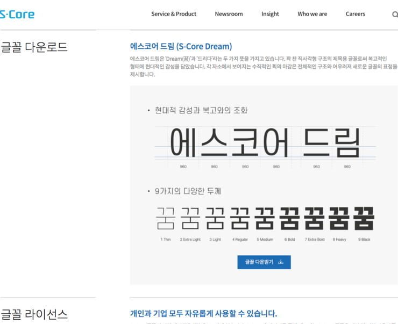Click the 4 Regular weight label
398x324 pixels.
[240, 239]
